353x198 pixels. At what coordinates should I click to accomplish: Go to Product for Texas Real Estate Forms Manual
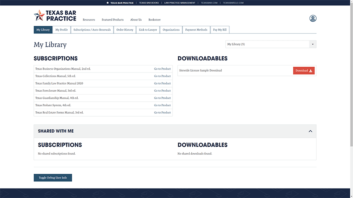(x=163, y=113)
